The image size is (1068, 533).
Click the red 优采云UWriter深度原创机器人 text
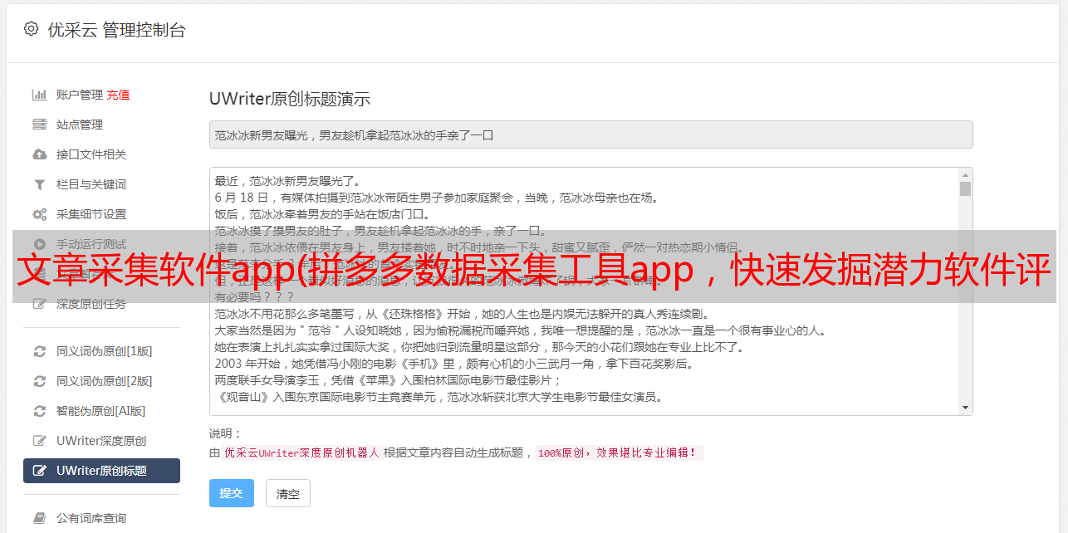[301, 453]
